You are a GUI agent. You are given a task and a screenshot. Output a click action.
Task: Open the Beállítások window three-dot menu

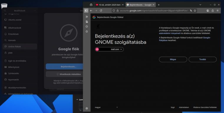click(x=35, y=11)
